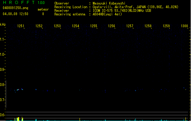Click the HROFFT 1.0.0 title text

(24, 2)
